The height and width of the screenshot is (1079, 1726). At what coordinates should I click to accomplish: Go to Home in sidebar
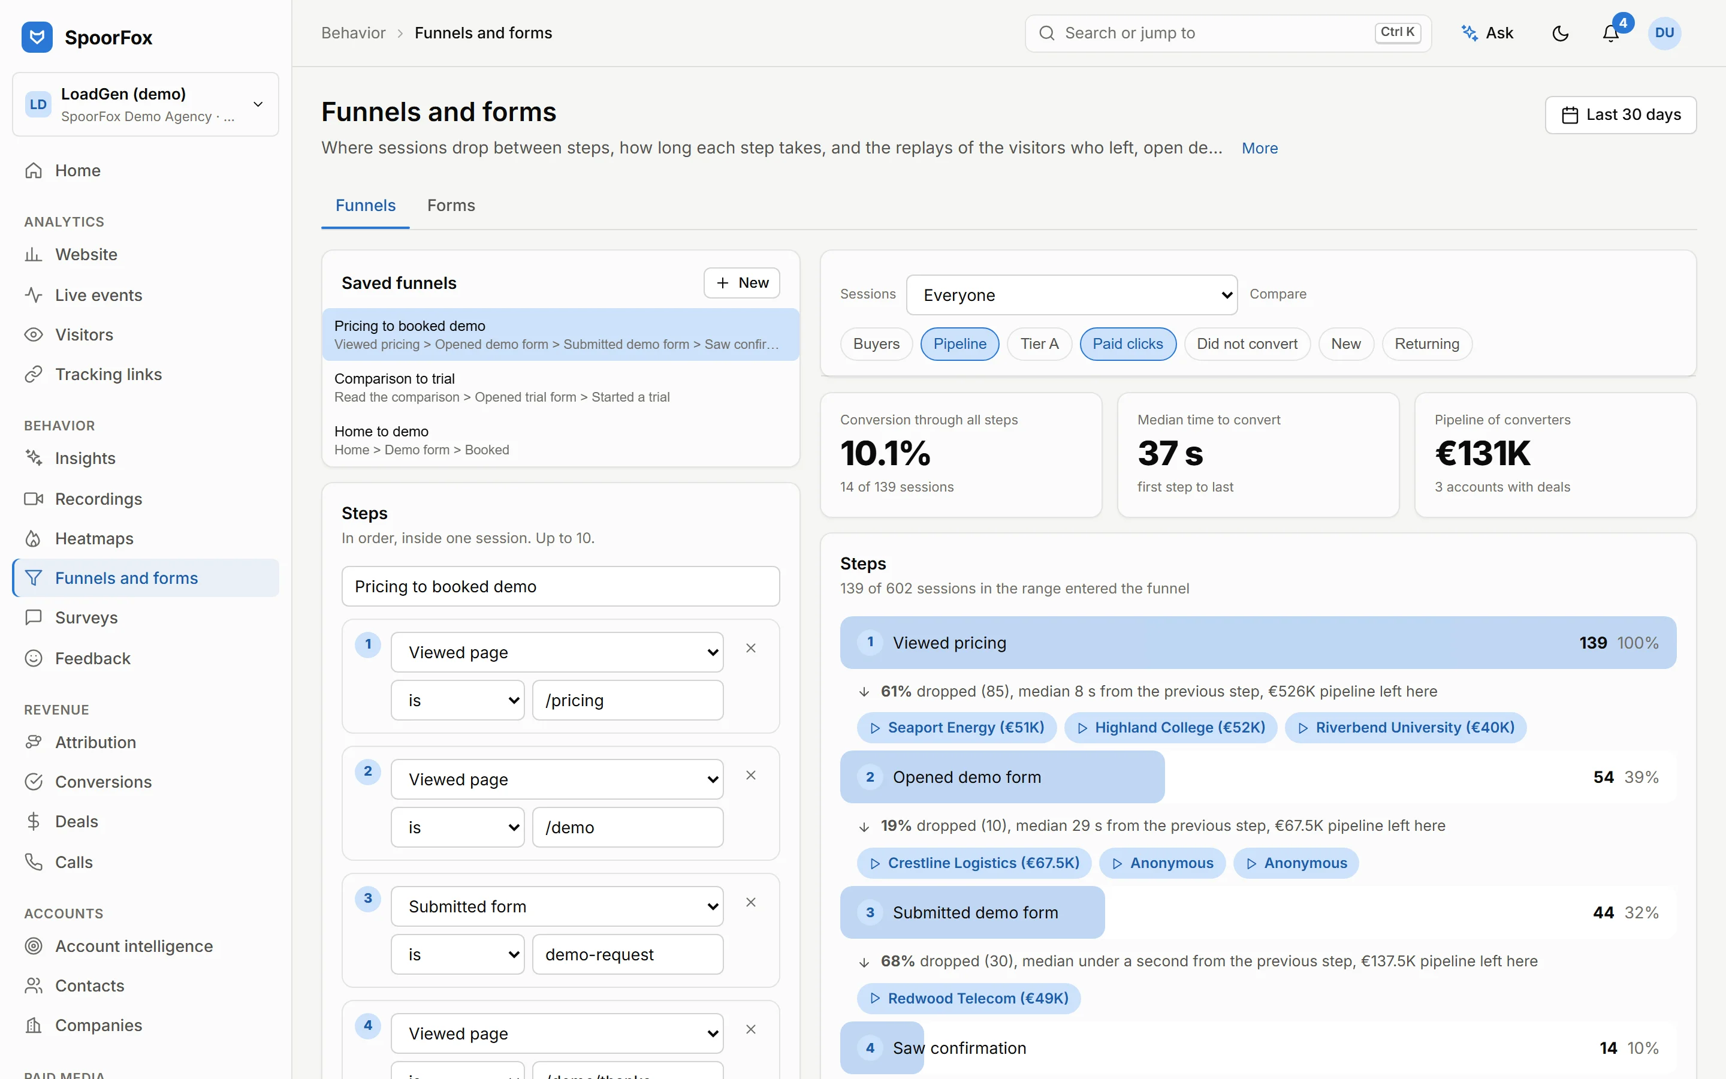pyautogui.click(x=146, y=171)
